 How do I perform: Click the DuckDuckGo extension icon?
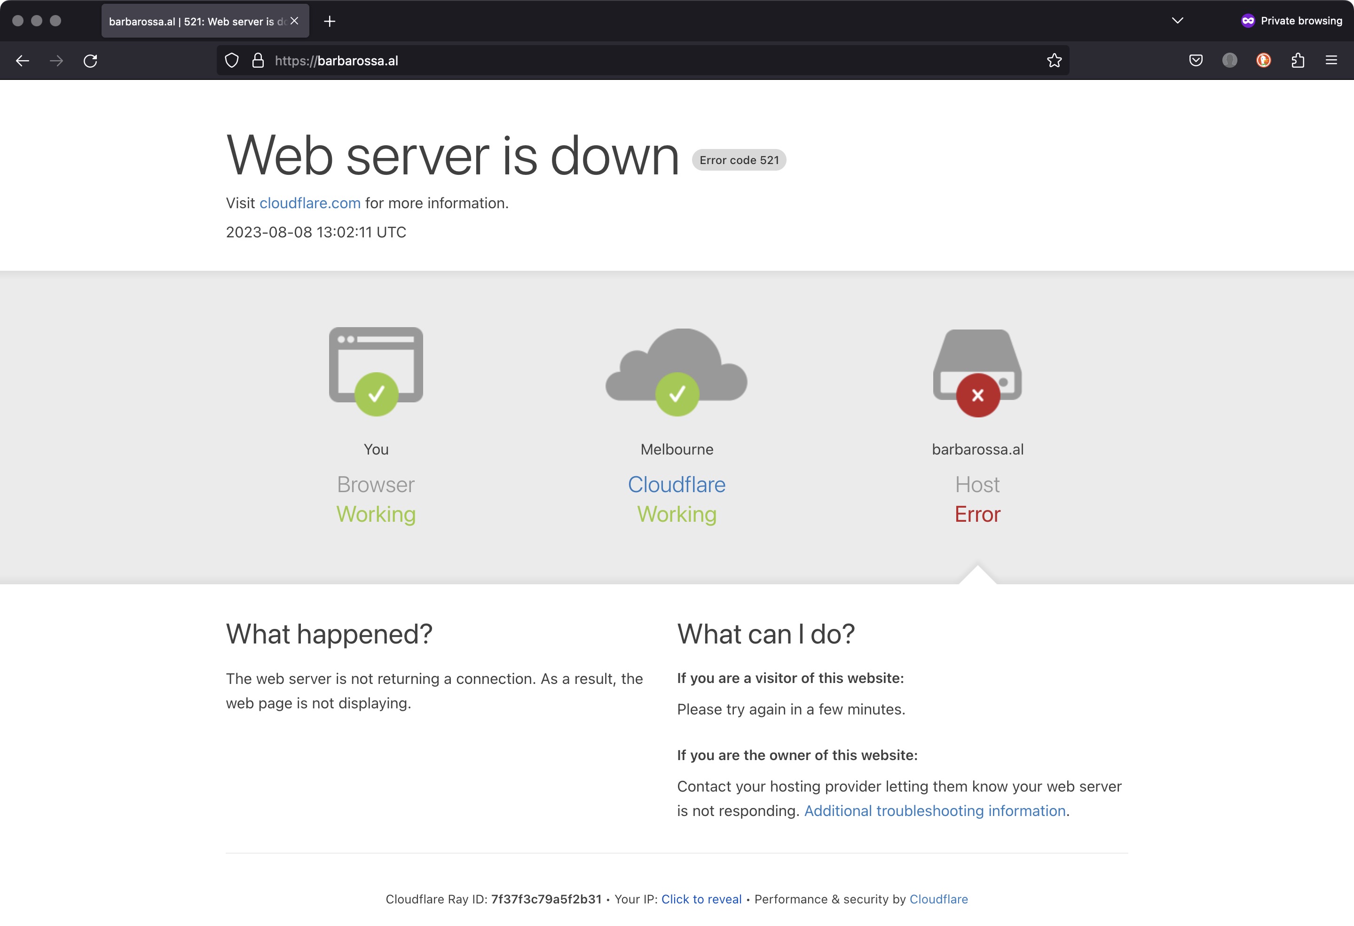[x=1263, y=61]
